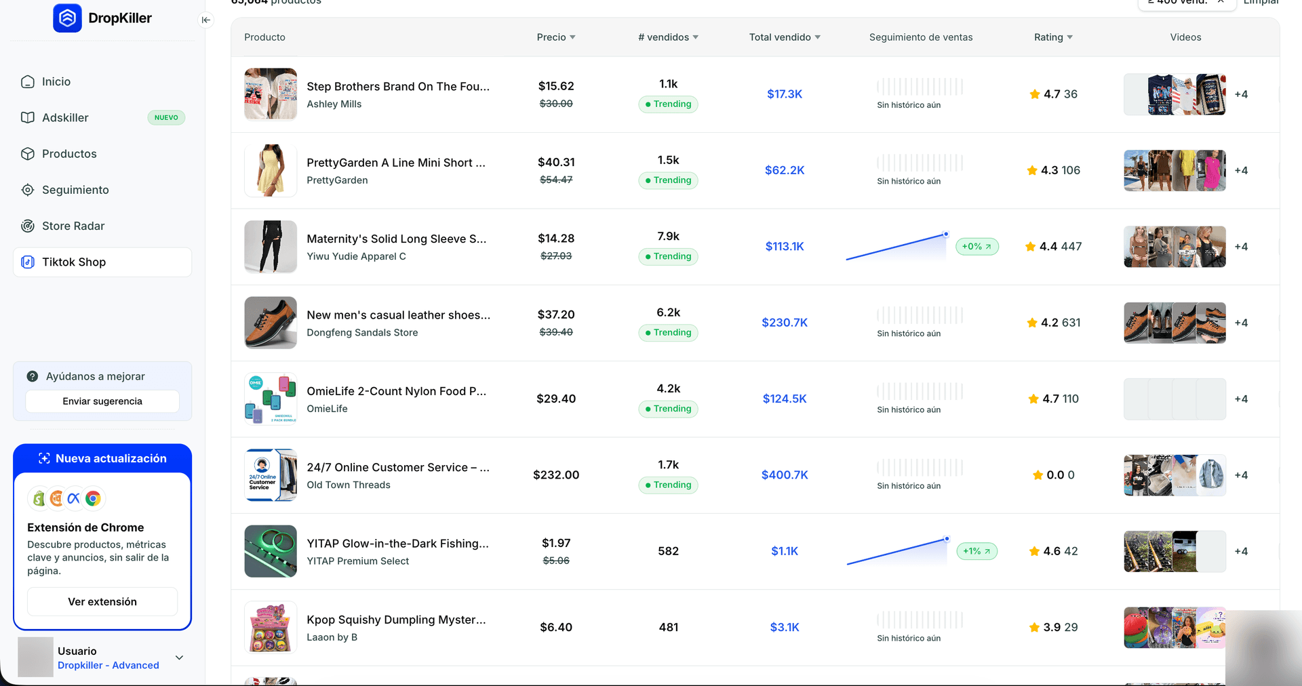Click the Inicio home icon
The image size is (1302, 686).
tap(28, 82)
